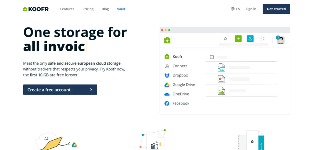This screenshot has width=313, height=150.
Task: Click the Google Drive triangle icon in sidebar
Action: click(x=167, y=85)
